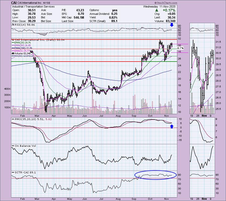This screenshot has width=226, height=201.
Task: Click the green up-triangle change indicator
Action: click(x=157, y=10)
